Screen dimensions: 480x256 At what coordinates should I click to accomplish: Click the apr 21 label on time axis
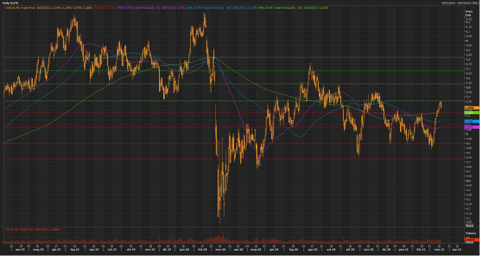pos(457,249)
